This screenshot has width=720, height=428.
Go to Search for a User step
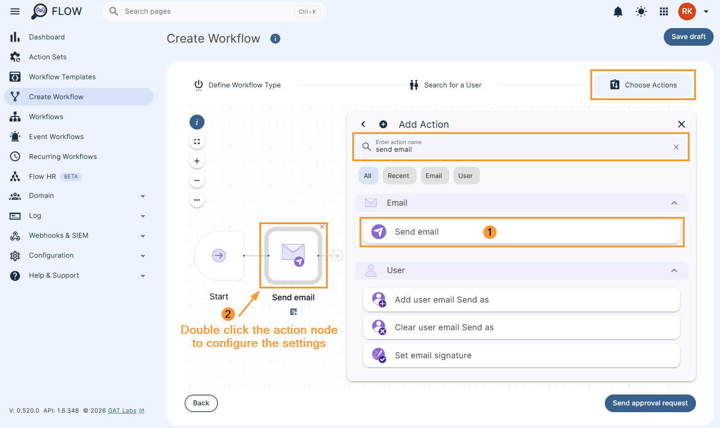pyautogui.click(x=446, y=85)
